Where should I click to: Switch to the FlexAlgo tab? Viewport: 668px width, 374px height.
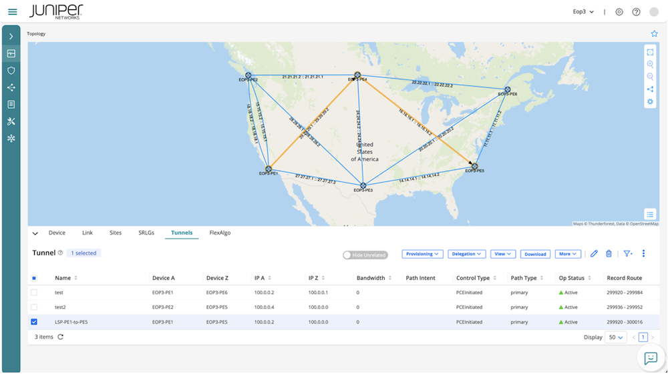(220, 233)
